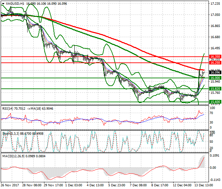222x189 pixels.
Task: Click the 1 Dec 03:00 time label
Action: tap(74, 185)
